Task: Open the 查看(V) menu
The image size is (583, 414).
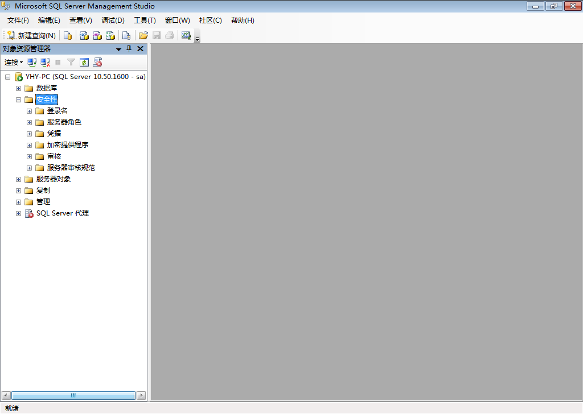Action: click(x=81, y=20)
